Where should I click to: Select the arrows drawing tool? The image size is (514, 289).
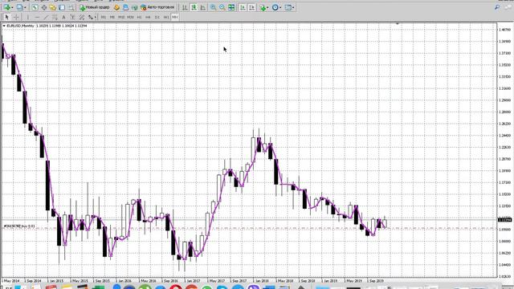(x=90, y=17)
